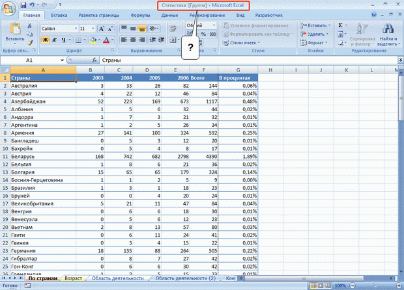This screenshot has width=404, height=290.
Task: Toggle Bold (Ж) formatting
Action: pos(45,40)
